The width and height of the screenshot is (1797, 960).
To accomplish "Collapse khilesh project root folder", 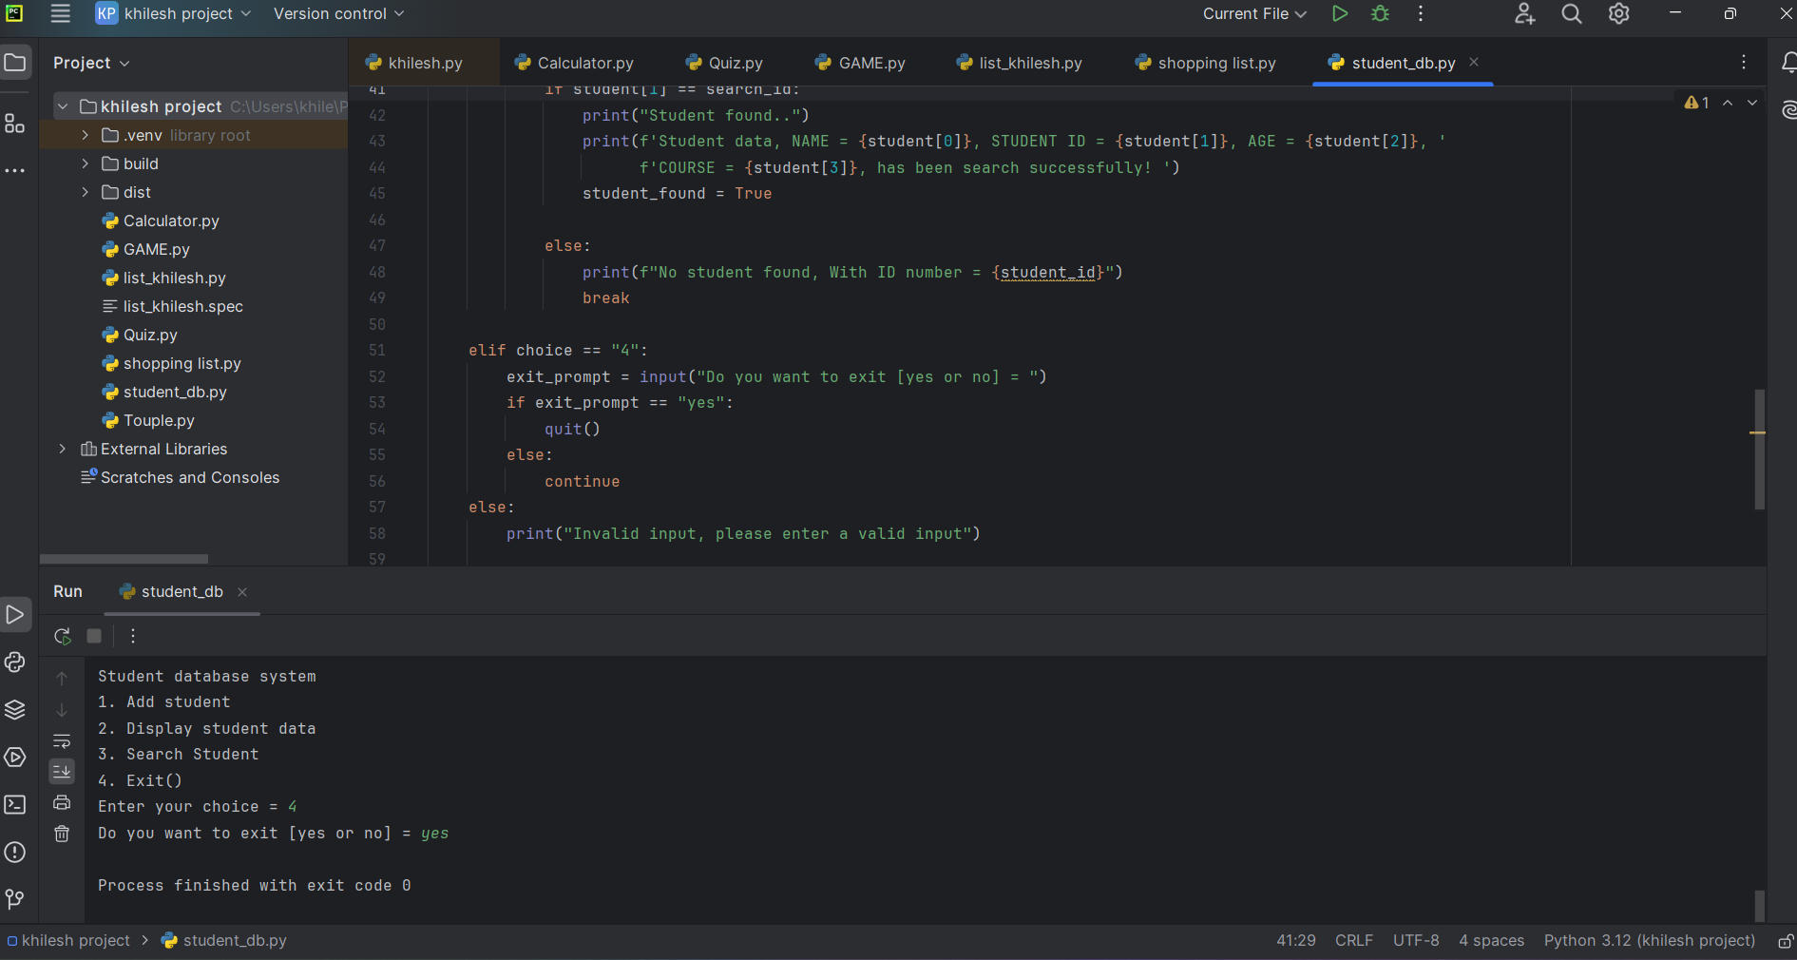I will [63, 106].
